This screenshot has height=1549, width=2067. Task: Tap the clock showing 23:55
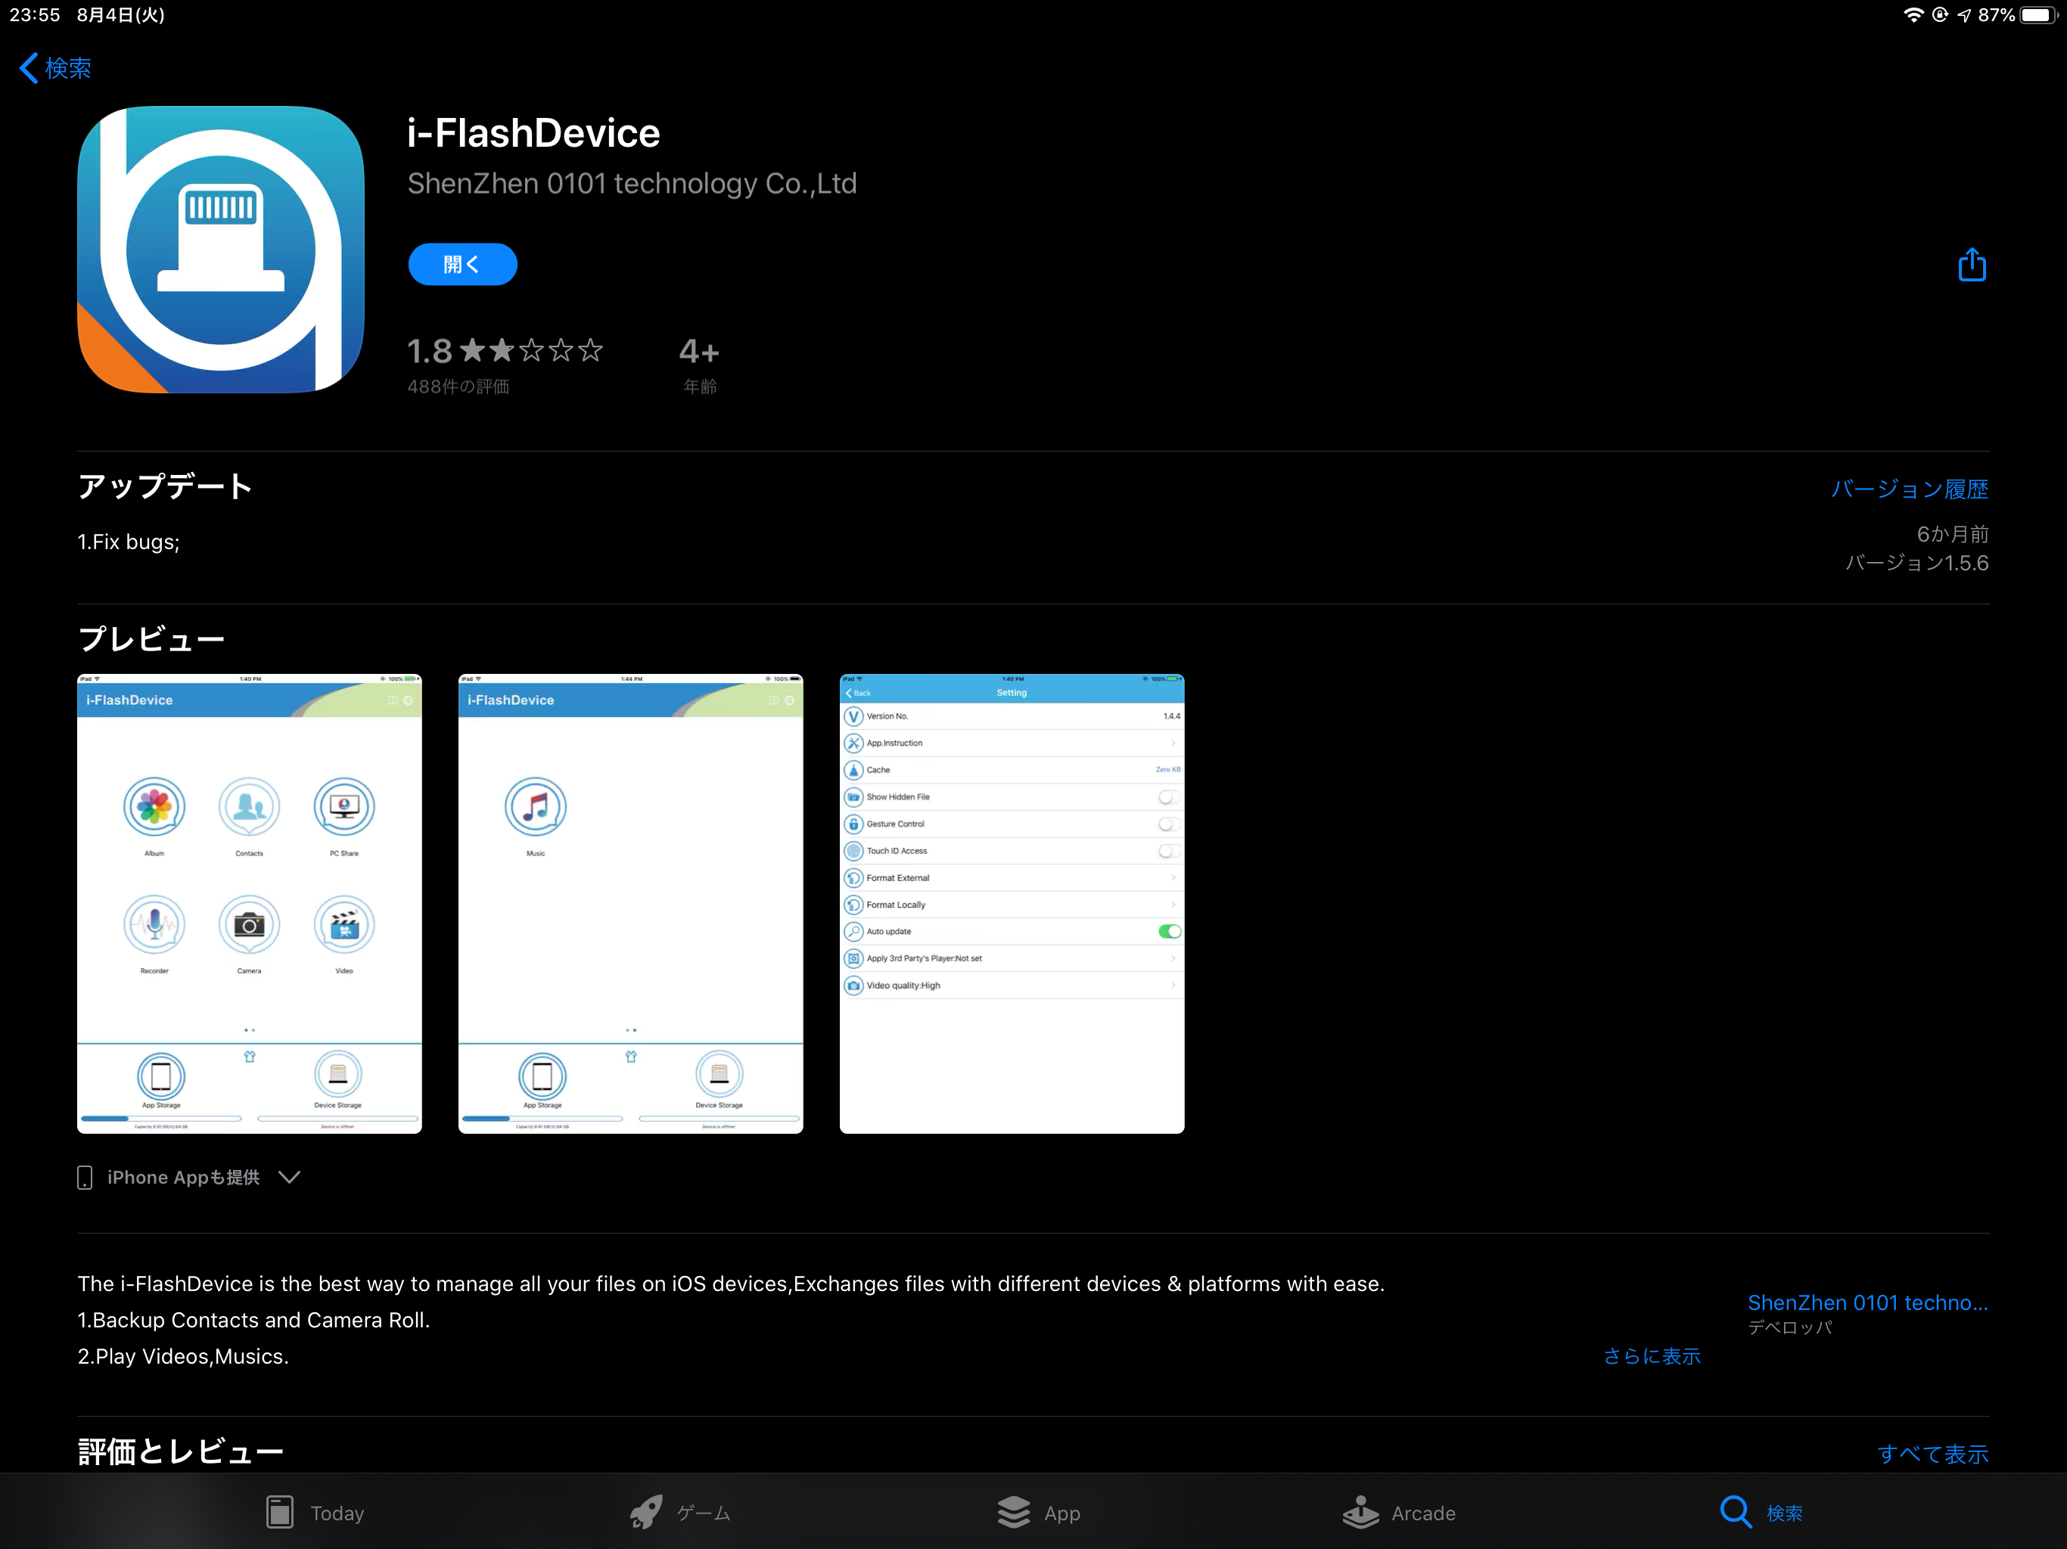point(35,15)
